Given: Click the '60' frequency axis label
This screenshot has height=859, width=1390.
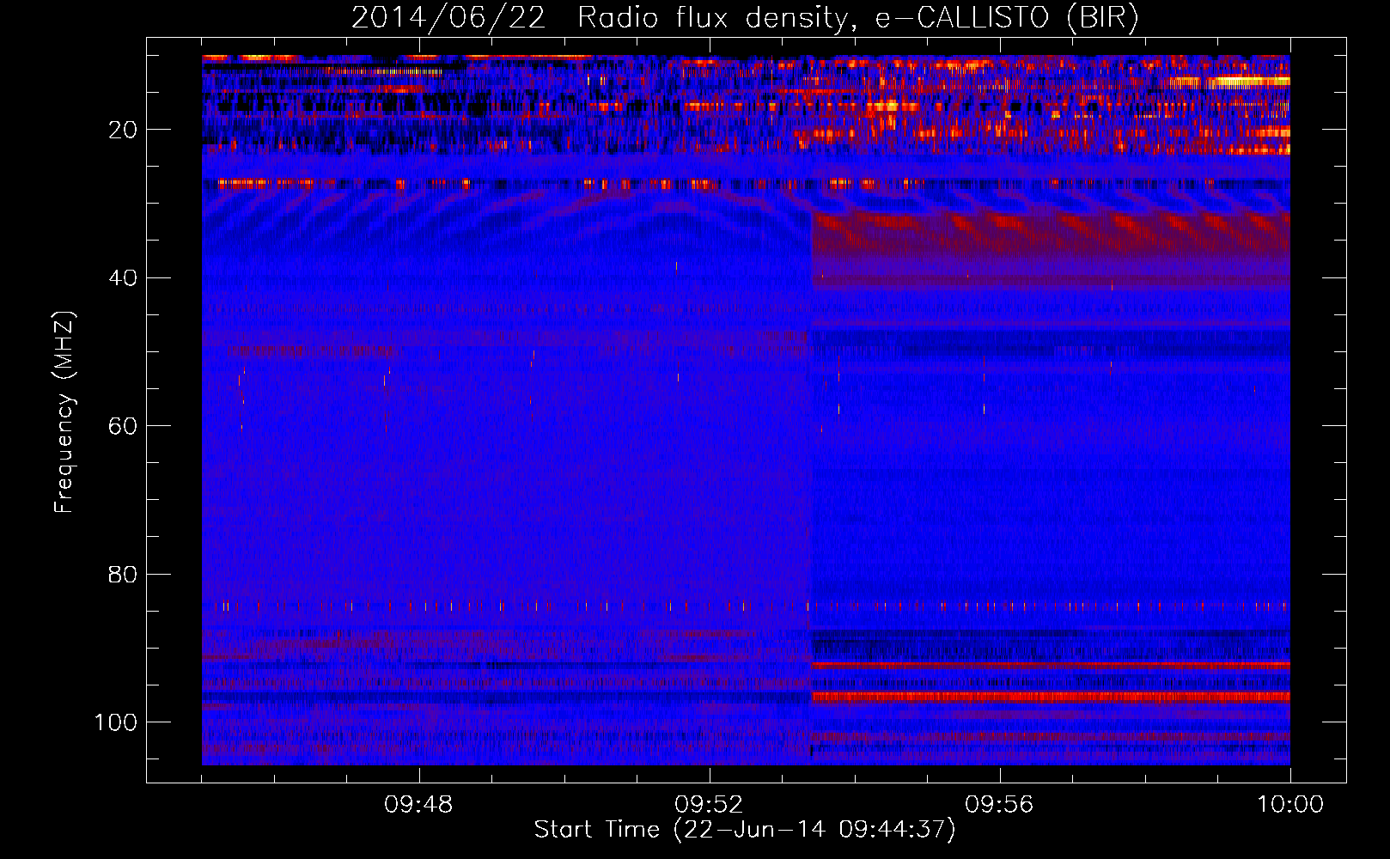Looking at the screenshot, I should pos(124,426).
